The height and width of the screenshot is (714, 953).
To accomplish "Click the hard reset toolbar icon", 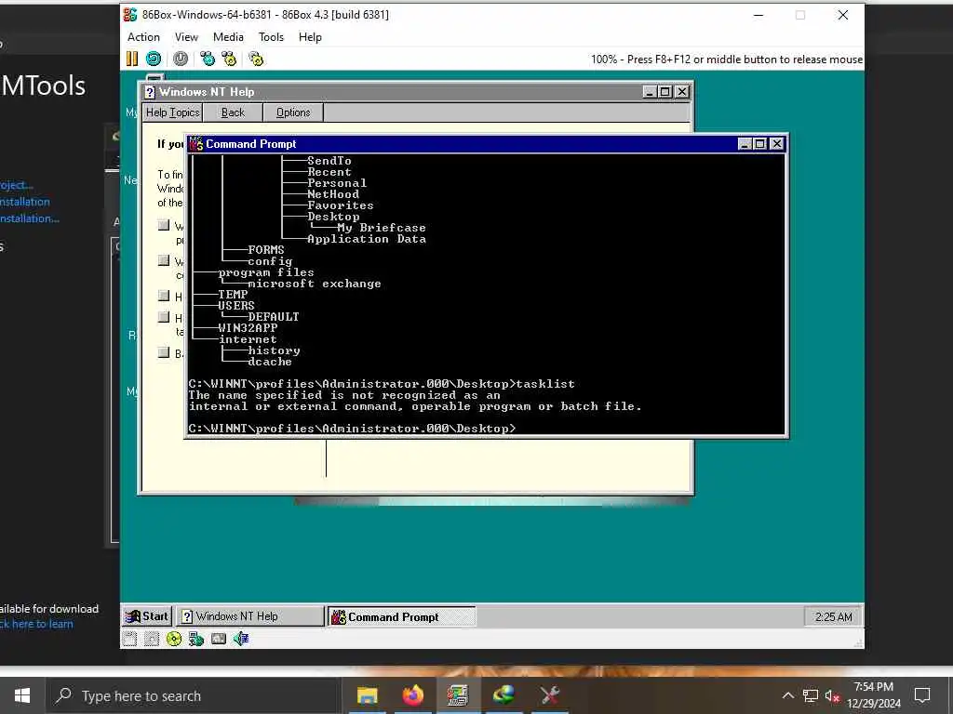I will (x=154, y=59).
